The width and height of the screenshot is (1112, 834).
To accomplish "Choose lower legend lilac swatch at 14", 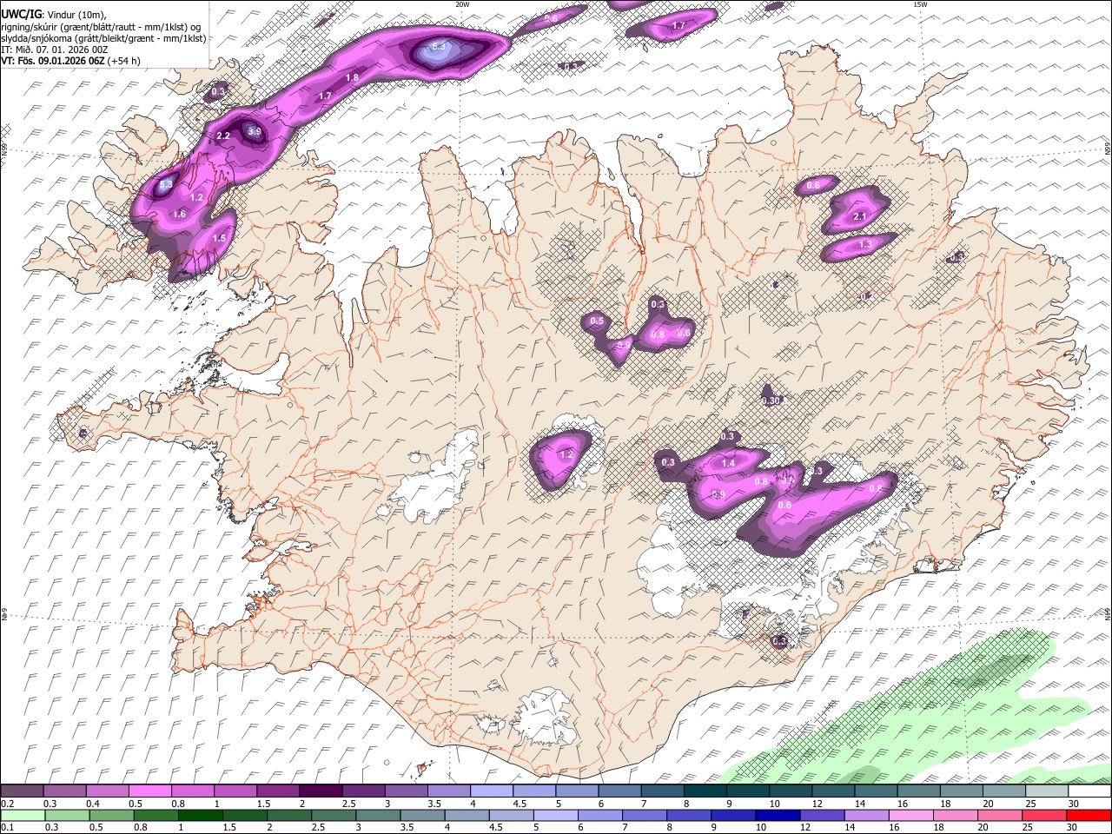I will (866, 815).
